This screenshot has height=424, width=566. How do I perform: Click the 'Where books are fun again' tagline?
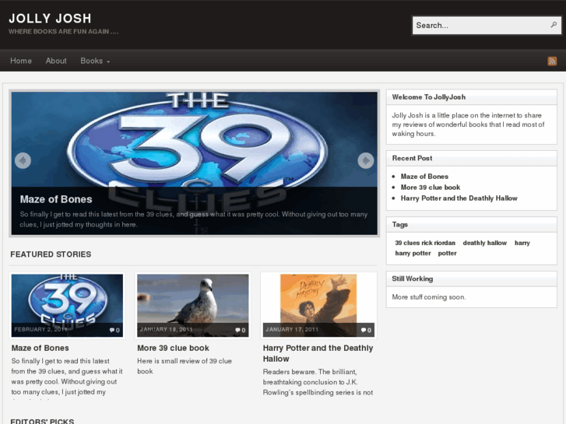click(64, 31)
